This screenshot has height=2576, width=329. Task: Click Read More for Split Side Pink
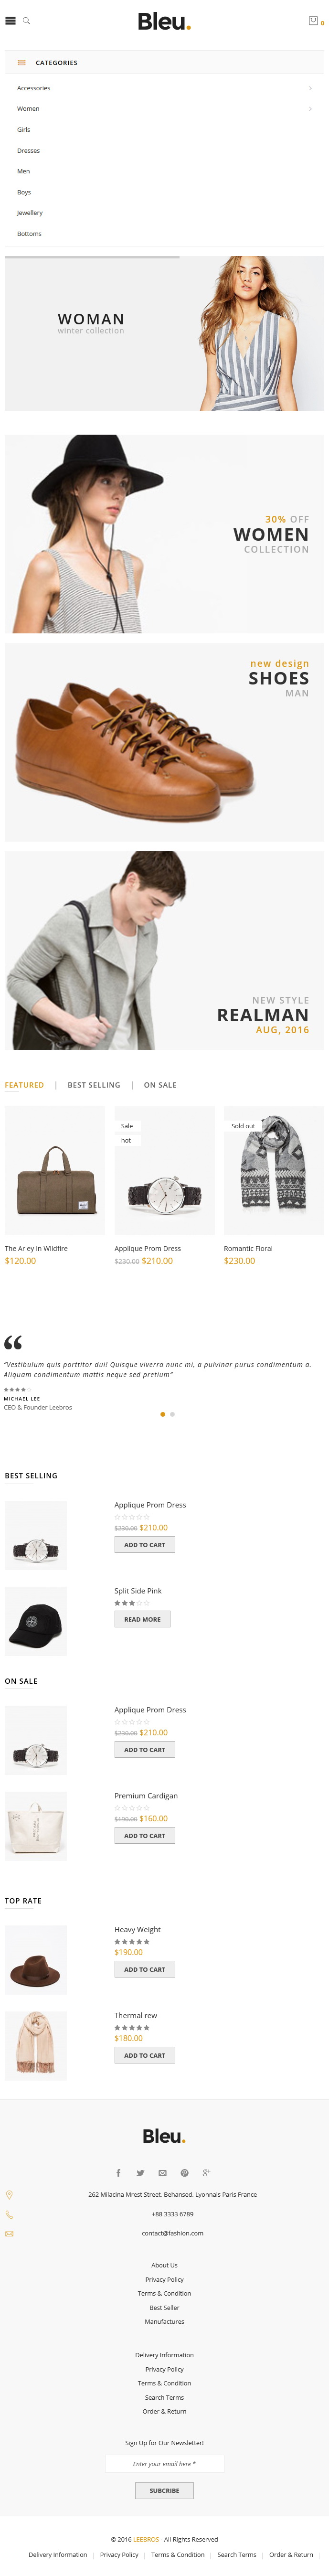pyautogui.click(x=142, y=1619)
